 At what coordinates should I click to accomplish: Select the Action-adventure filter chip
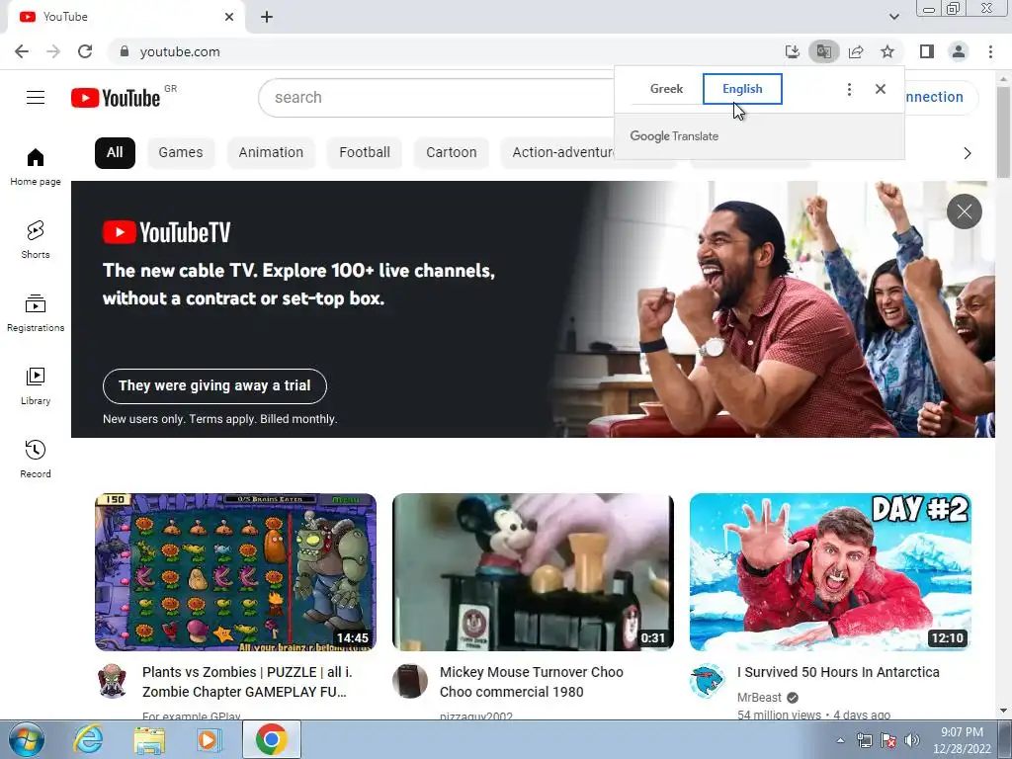[x=558, y=153]
